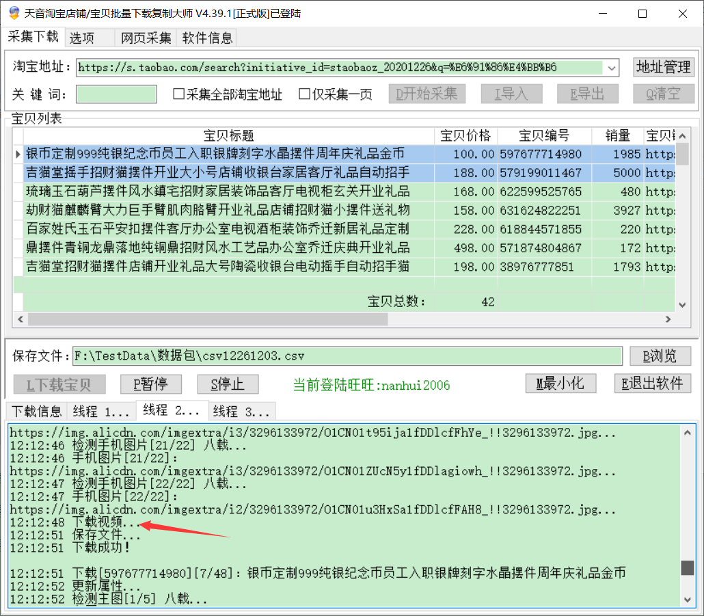Image resolution: width=704 pixels, height=616 pixels.
Task: Click the B浏览 browse button
Action: click(x=660, y=356)
